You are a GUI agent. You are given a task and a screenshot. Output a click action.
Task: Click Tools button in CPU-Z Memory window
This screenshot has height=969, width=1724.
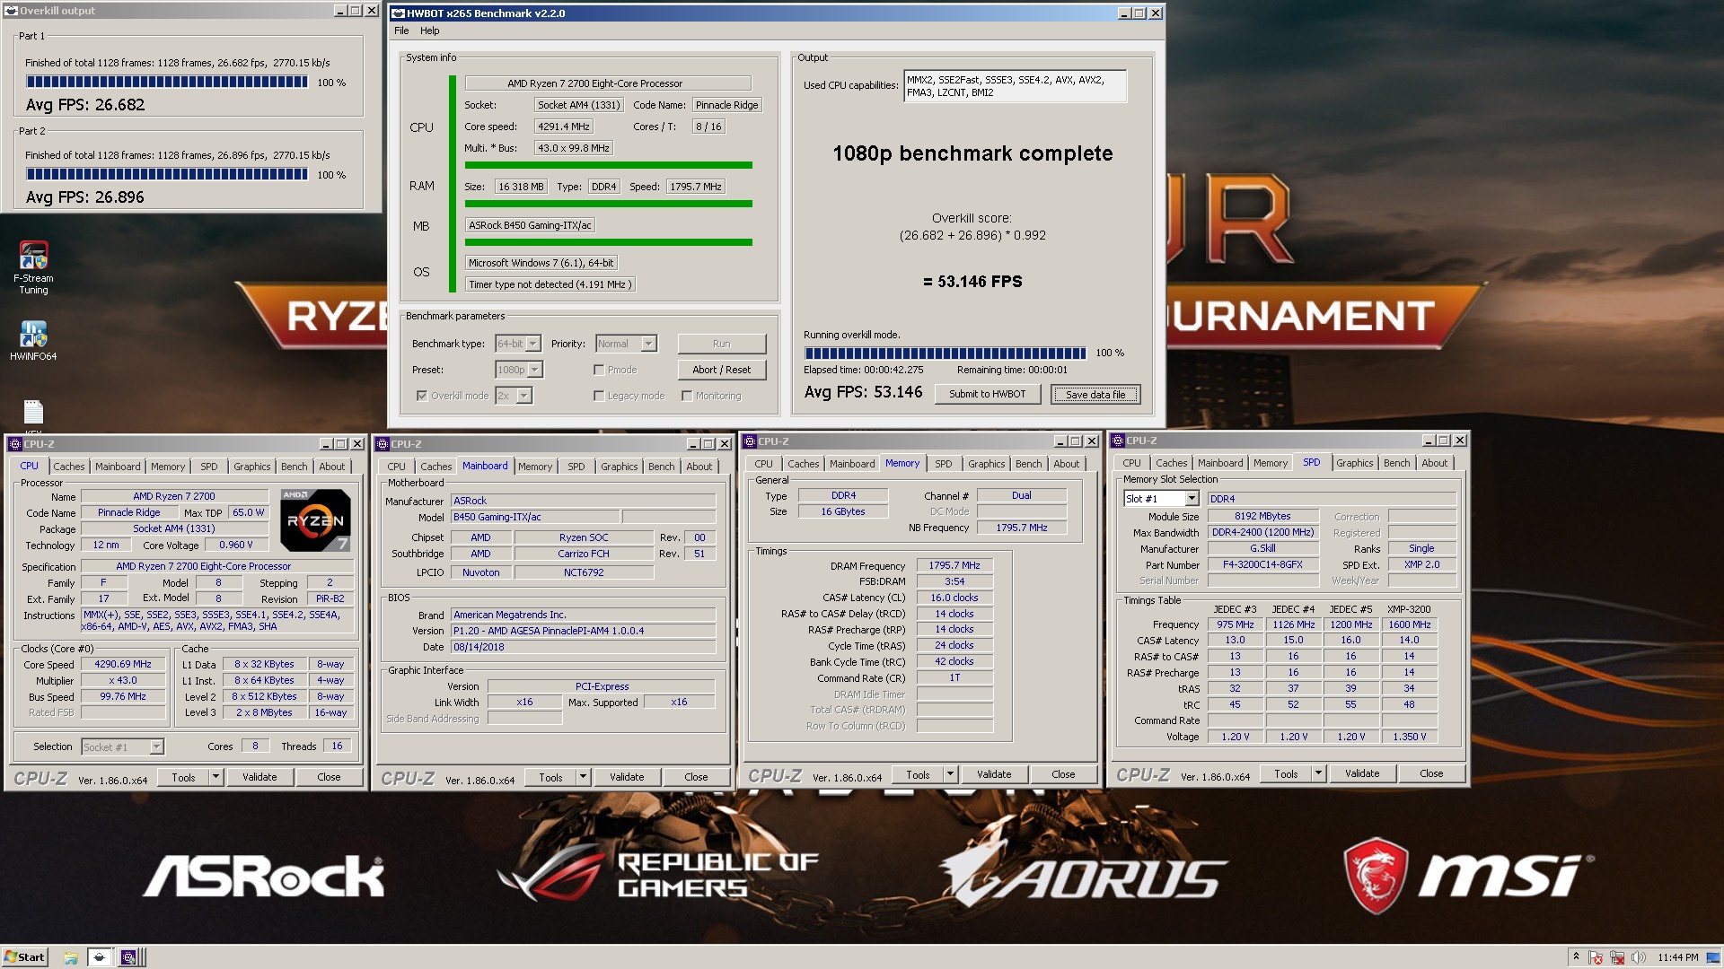(x=918, y=774)
